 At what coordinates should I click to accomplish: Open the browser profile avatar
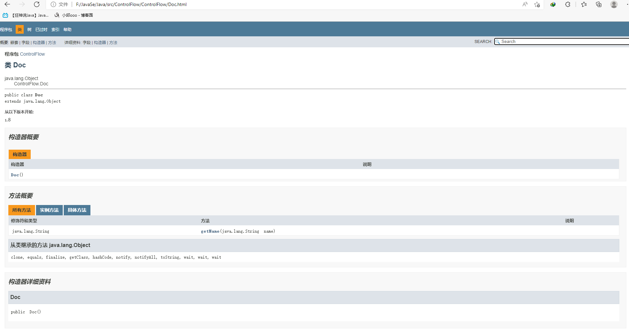tap(614, 4)
